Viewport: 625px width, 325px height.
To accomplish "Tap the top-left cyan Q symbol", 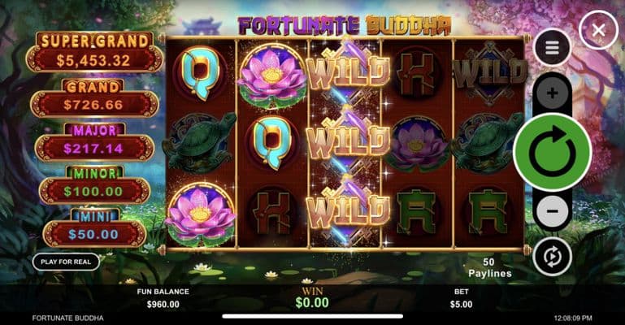I will click(200, 73).
